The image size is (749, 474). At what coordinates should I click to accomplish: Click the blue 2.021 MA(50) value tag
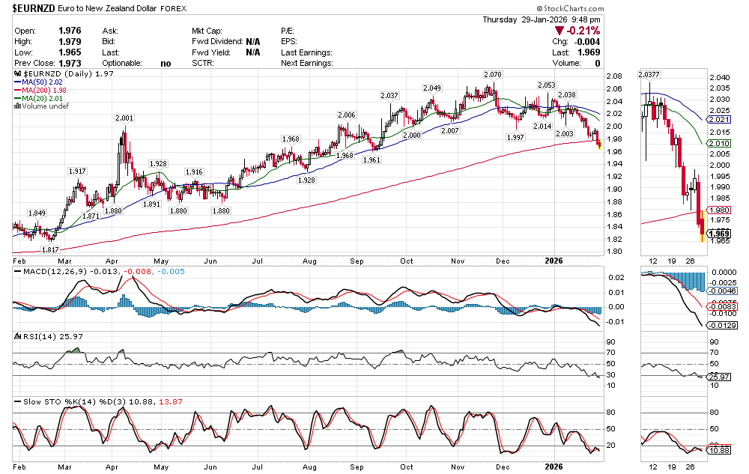[719, 120]
